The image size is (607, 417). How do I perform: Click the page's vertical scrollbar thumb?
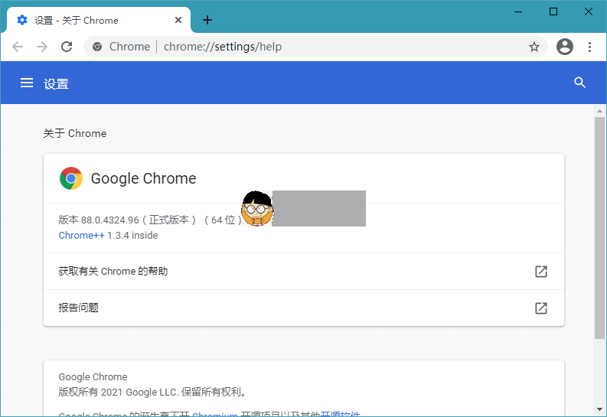click(599, 227)
